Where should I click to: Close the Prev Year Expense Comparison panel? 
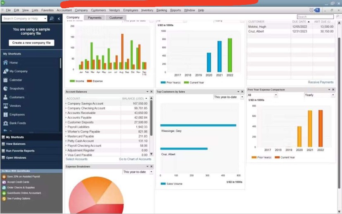[333, 90]
